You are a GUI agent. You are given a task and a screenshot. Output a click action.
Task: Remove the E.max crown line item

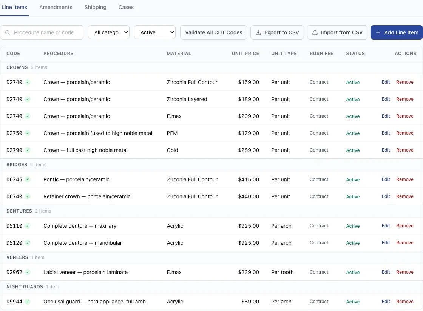pyautogui.click(x=404, y=116)
